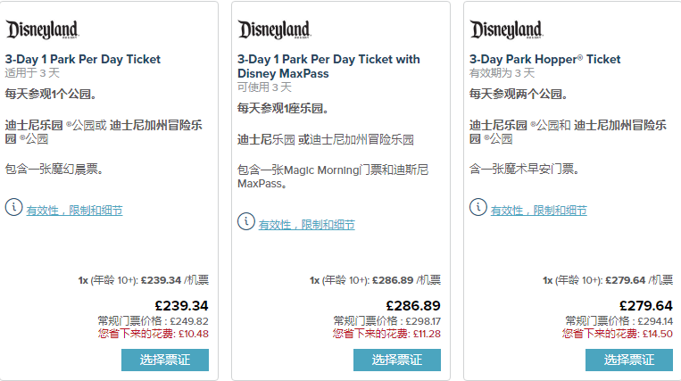
Task: Open validity and restrictions link for MaxPass ticket
Action: click(x=306, y=225)
